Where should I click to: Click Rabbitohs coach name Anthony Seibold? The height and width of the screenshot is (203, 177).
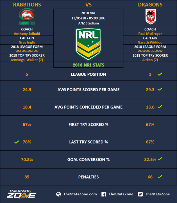27,34
